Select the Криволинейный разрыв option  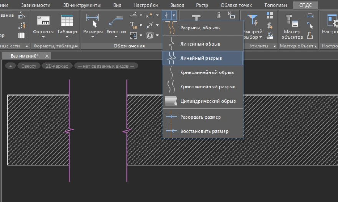pyautogui.click(x=207, y=87)
